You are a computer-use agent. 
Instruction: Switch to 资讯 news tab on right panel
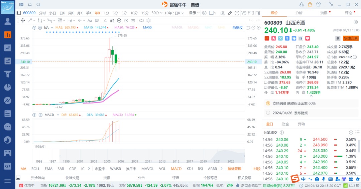point(324,13)
